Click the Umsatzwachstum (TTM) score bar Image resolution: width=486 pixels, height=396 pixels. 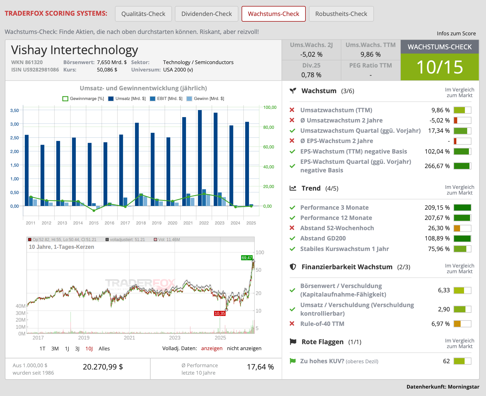tap(462, 110)
